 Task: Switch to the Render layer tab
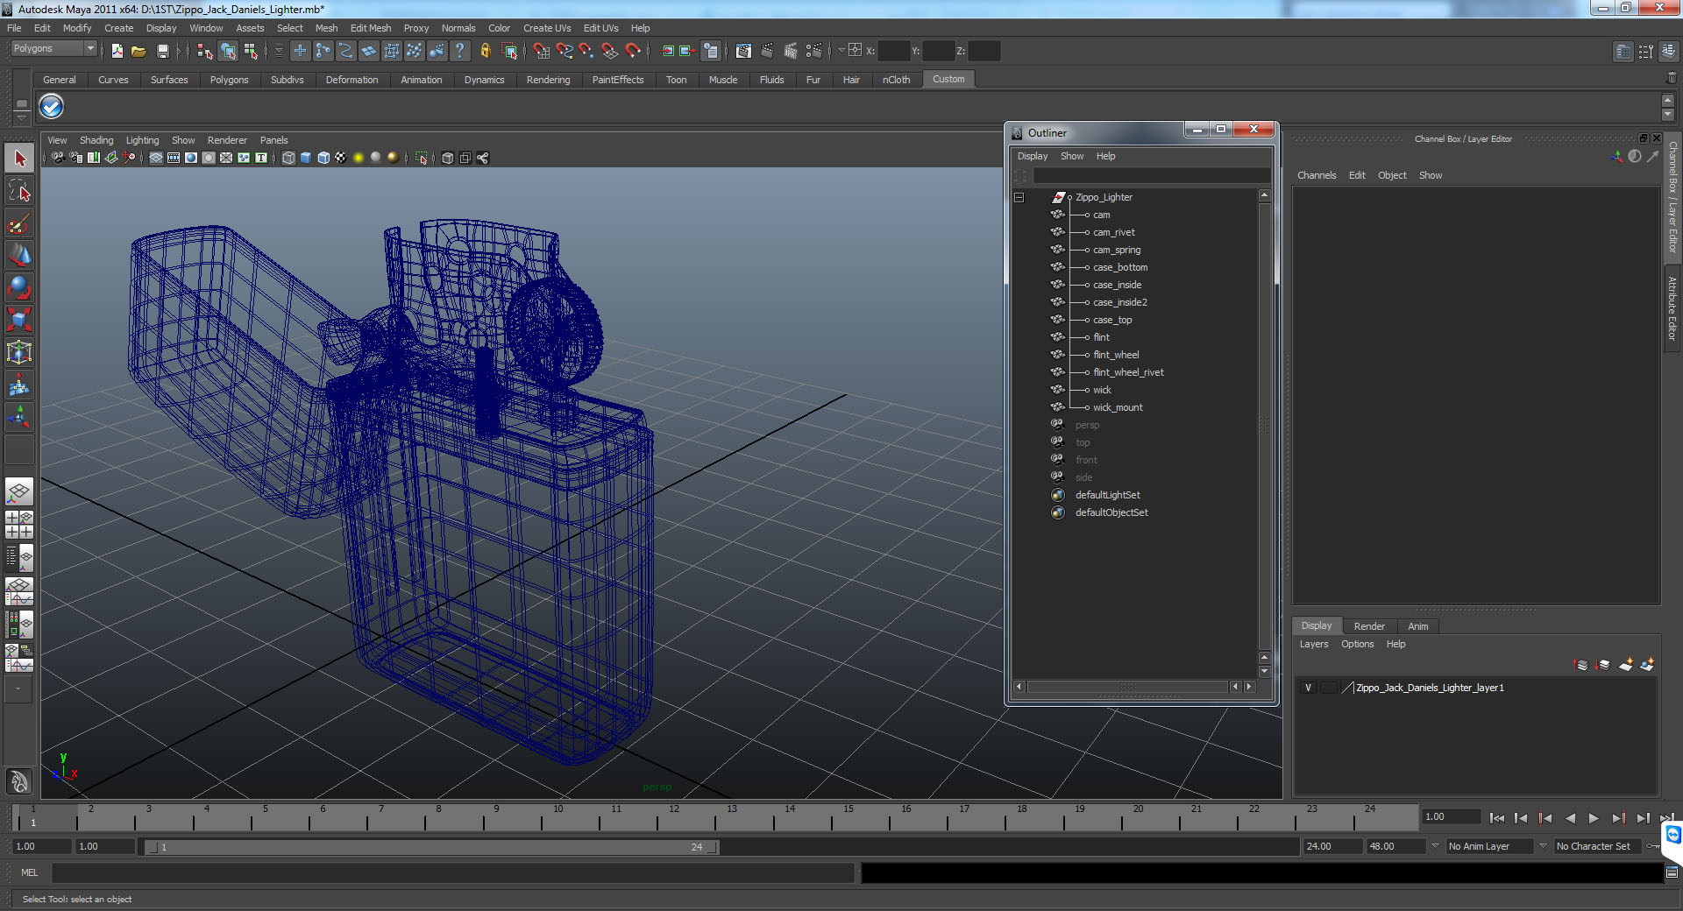pyautogui.click(x=1369, y=626)
